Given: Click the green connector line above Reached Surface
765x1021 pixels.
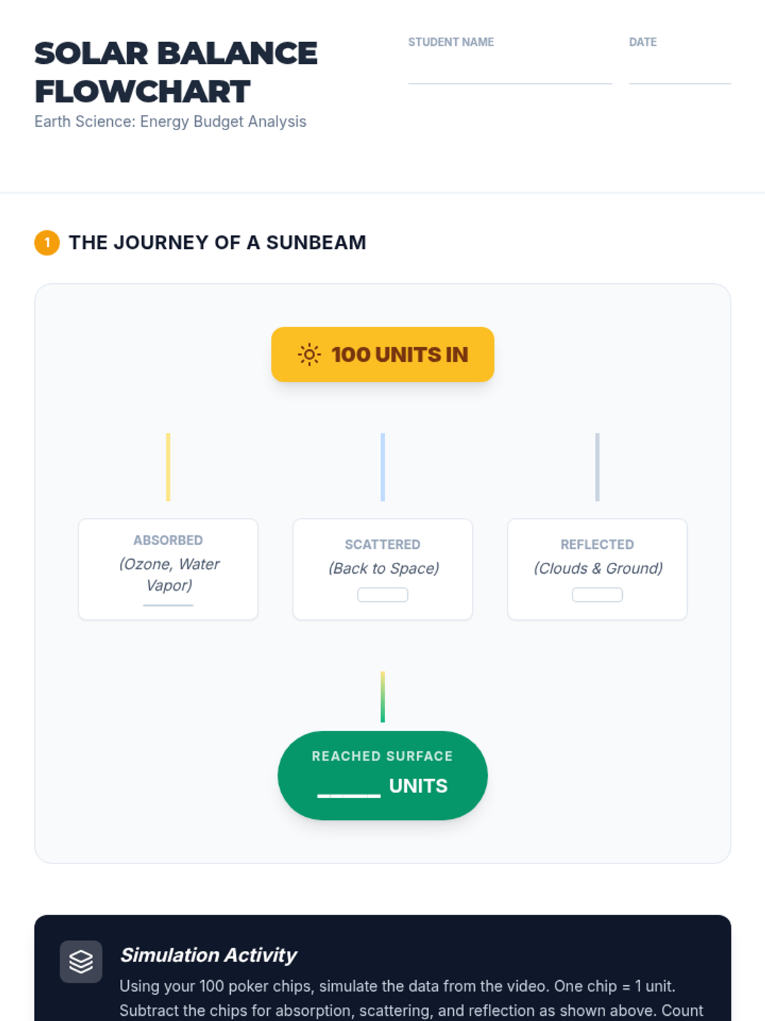Looking at the screenshot, I should (x=382, y=697).
